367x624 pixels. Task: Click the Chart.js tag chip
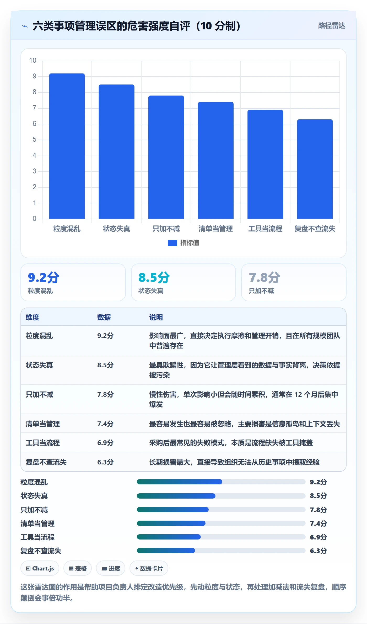[x=40, y=568]
